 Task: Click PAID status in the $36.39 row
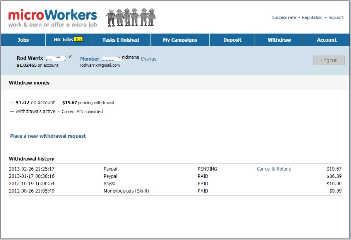[x=203, y=176]
